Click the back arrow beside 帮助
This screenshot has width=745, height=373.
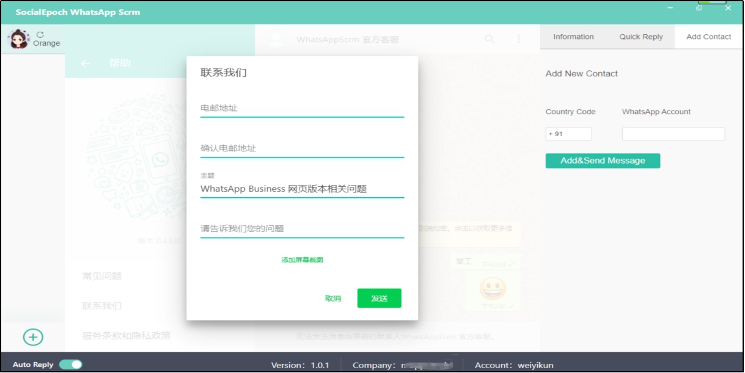pos(86,63)
